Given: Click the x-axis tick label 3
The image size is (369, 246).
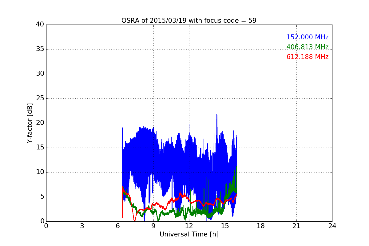Looking at the screenshot, I should [x=82, y=226].
